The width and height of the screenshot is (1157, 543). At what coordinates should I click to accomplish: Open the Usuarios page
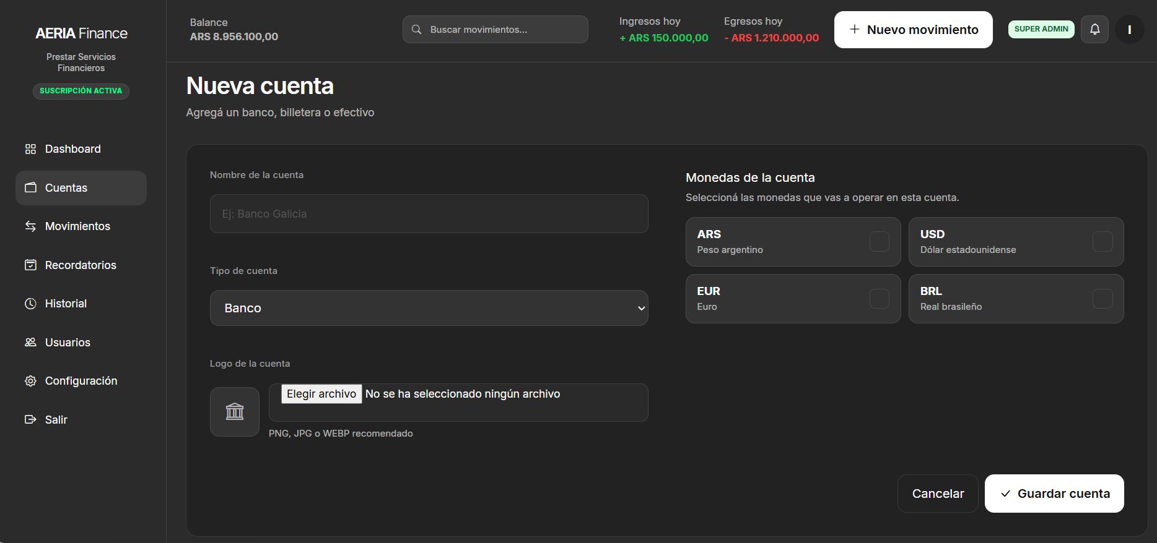click(81, 342)
